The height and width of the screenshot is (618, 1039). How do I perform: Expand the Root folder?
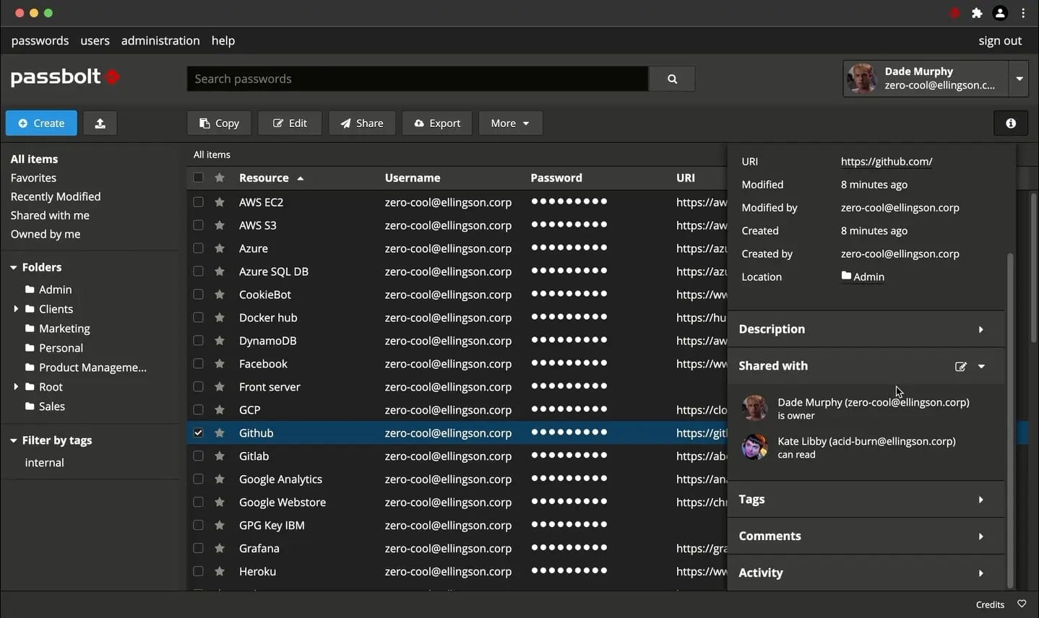[x=16, y=387]
